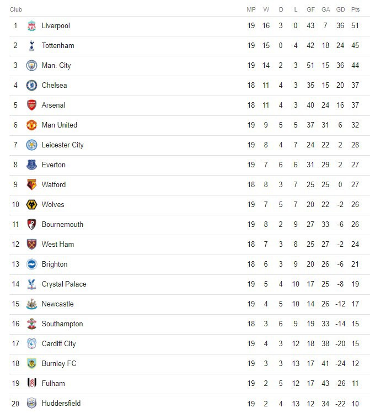Screen dimensions: 370x413
Task: Open the Bournemouth team link
Action: (62, 225)
